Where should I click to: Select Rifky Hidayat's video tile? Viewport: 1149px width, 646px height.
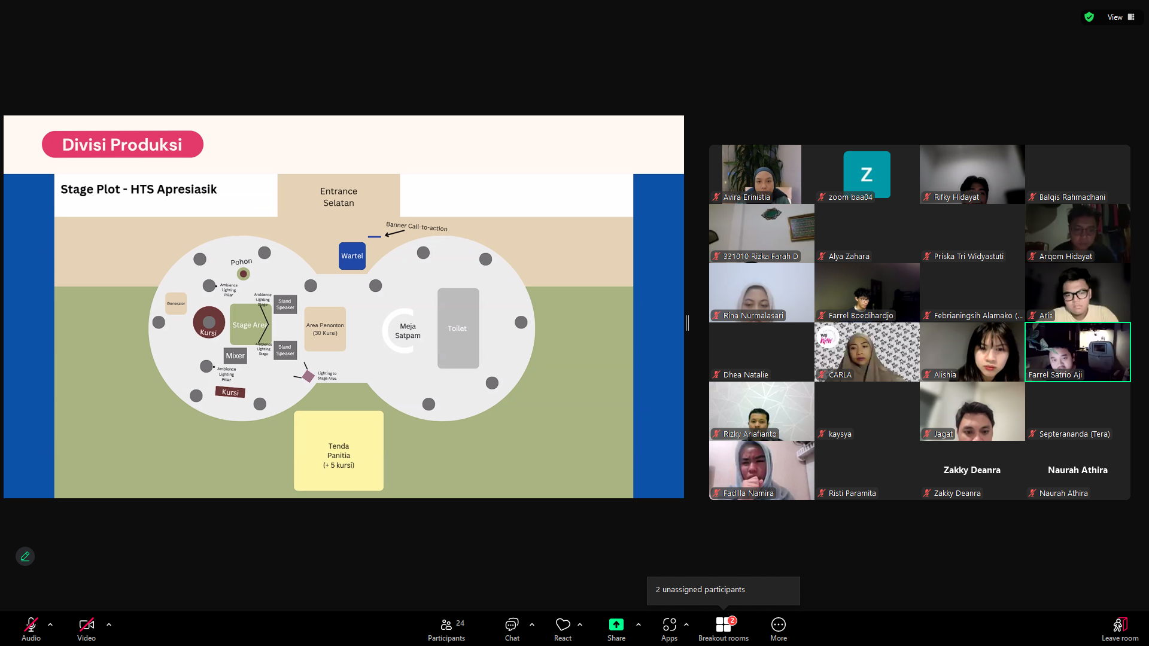pyautogui.click(x=972, y=174)
